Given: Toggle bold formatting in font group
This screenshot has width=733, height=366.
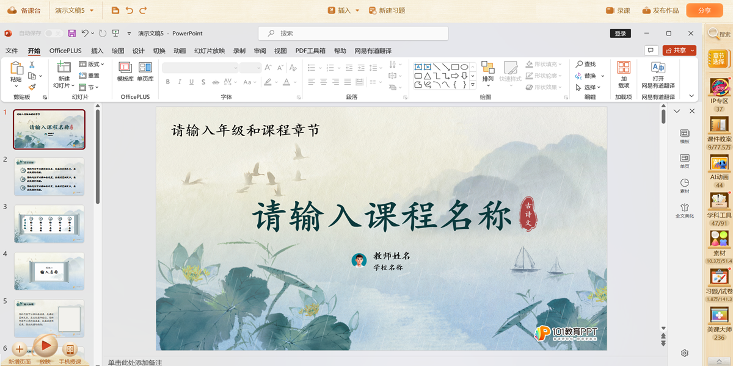Looking at the screenshot, I should (167, 82).
